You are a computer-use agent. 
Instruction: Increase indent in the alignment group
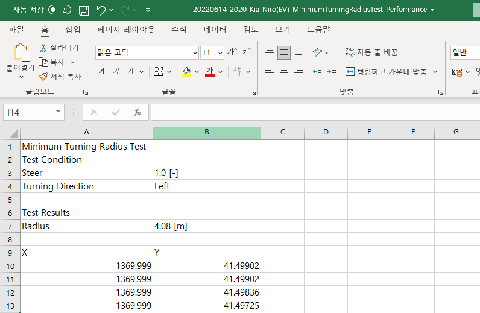click(331, 72)
